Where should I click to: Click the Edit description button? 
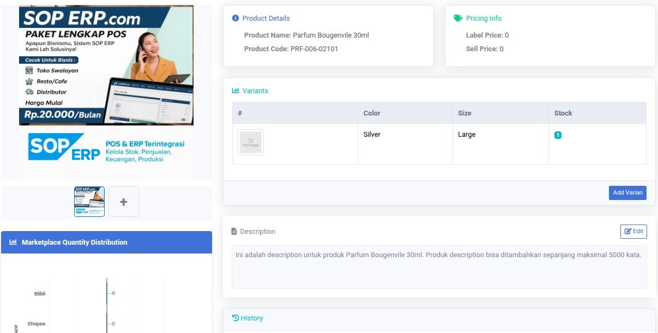(633, 232)
